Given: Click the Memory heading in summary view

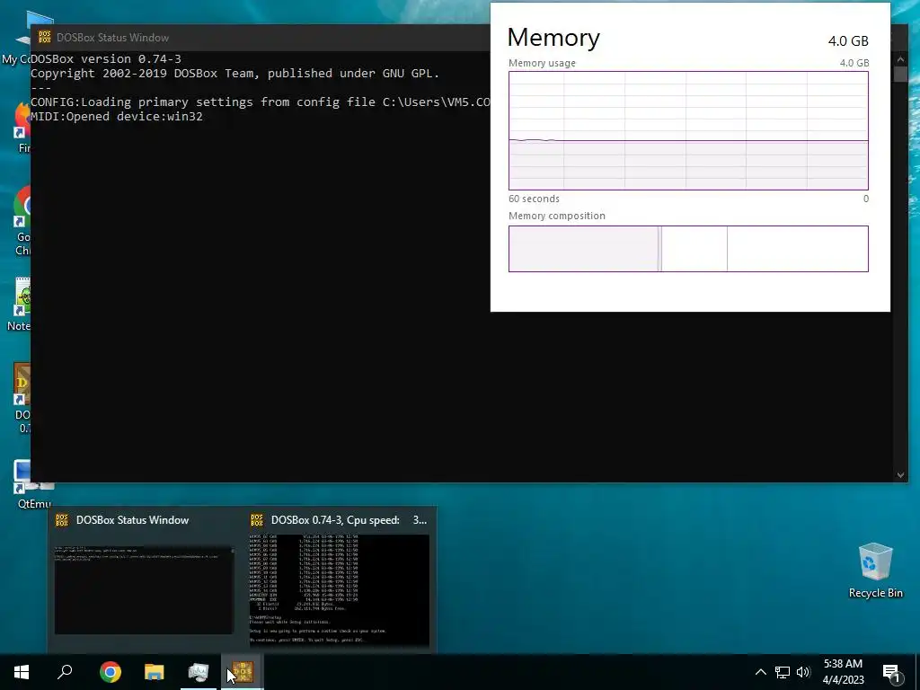Looking at the screenshot, I should 553,38.
